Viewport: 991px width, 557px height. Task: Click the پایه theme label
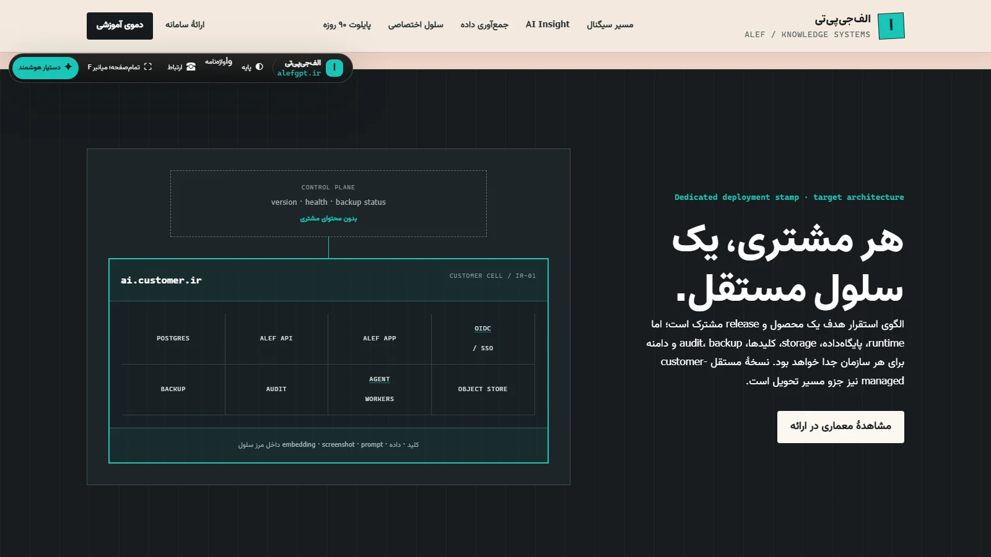tap(247, 67)
